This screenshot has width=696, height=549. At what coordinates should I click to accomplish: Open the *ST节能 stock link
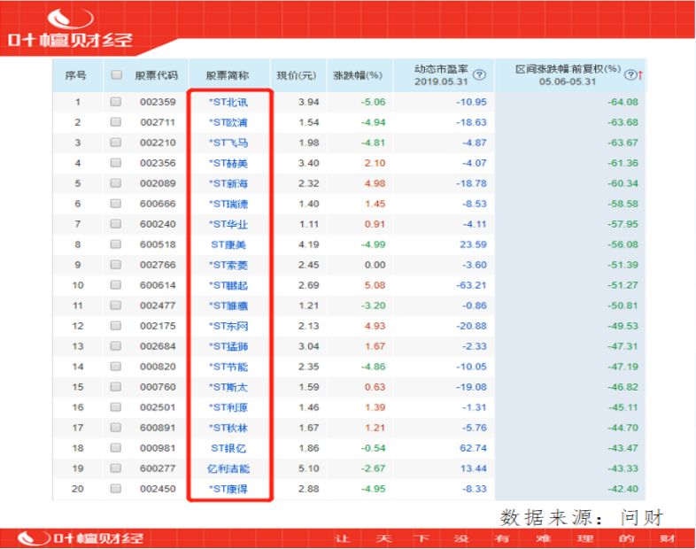pos(228,367)
